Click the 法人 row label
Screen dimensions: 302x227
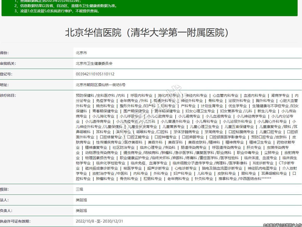click(x=4, y=200)
